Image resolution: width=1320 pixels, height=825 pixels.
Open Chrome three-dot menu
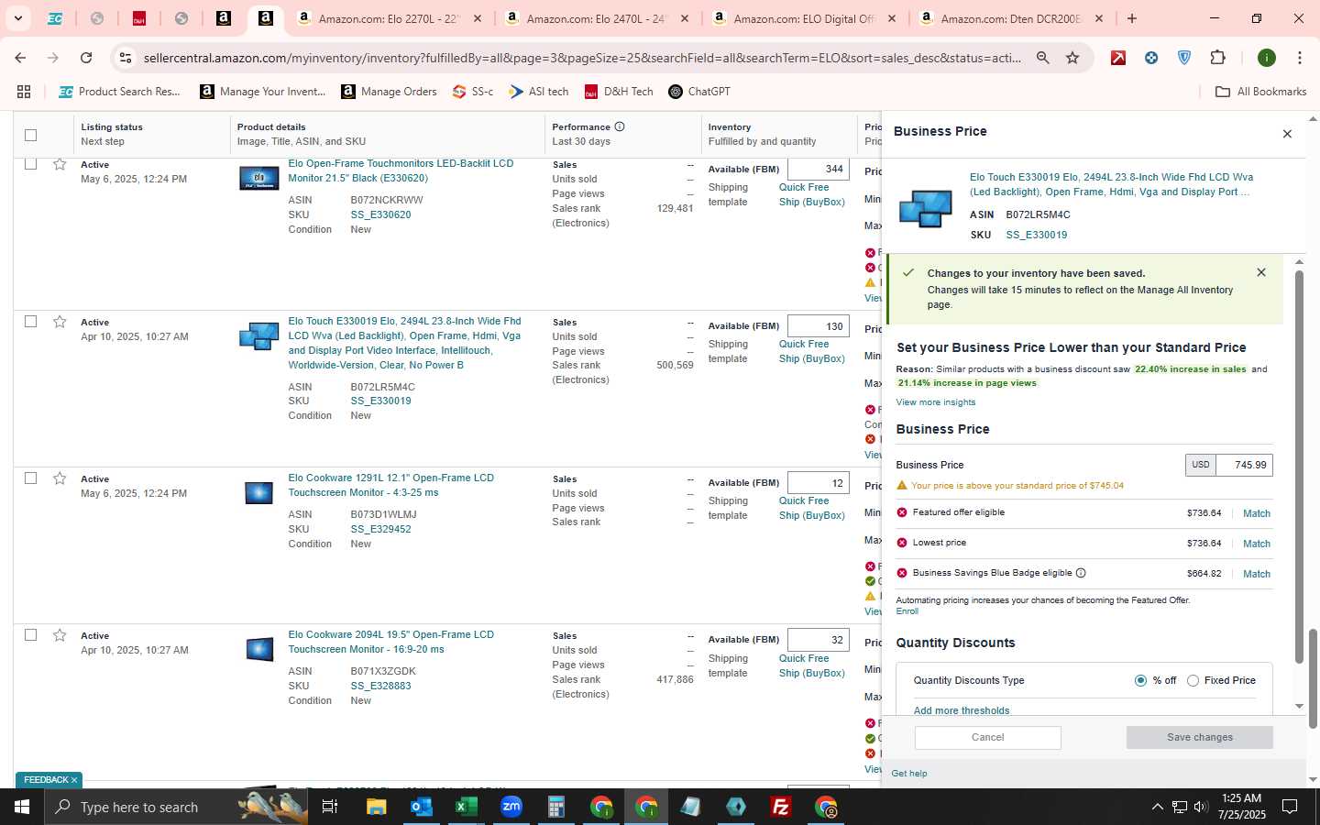pyautogui.click(x=1300, y=58)
